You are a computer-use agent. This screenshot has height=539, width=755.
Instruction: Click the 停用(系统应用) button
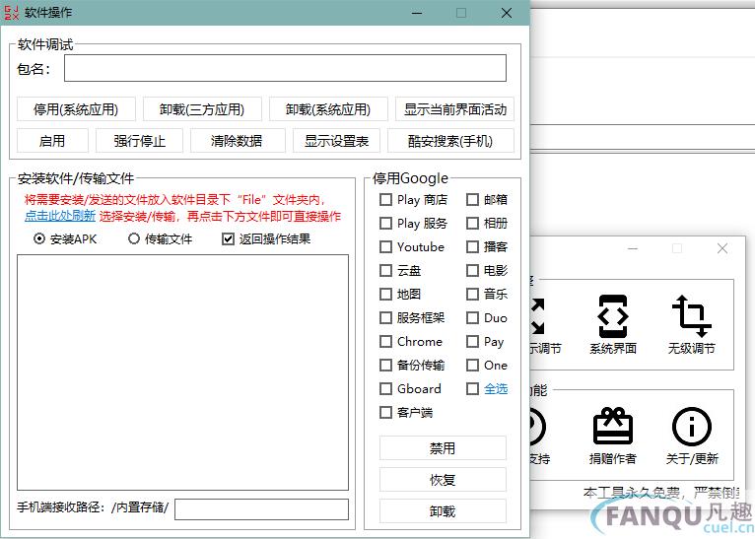point(76,109)
